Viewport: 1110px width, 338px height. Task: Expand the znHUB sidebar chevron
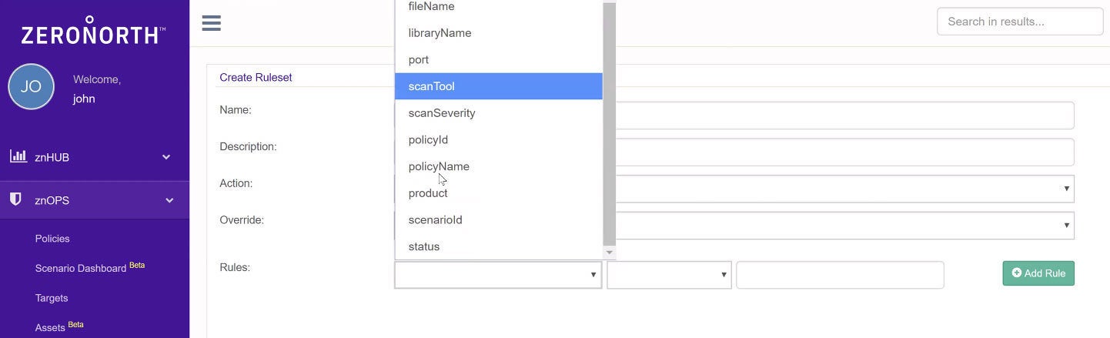[x=166, y=157]
